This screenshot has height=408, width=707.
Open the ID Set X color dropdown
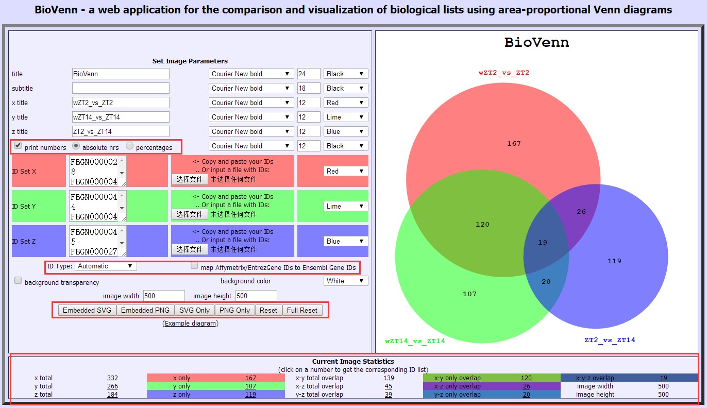(x=346, y=171)
